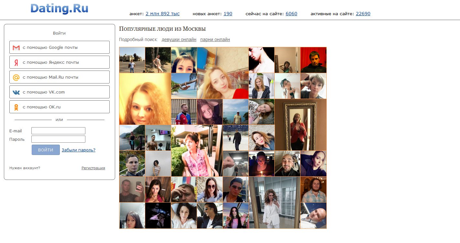The width and height of the screenshot is (460, 243).
Task: Open the Dating.Ru logo homepage
Action: point(59,8)
